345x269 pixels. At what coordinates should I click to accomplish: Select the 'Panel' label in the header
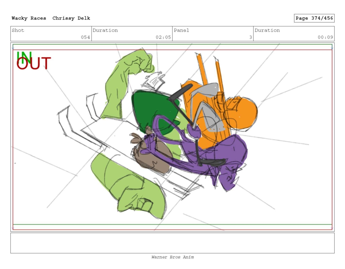[181, 30]
